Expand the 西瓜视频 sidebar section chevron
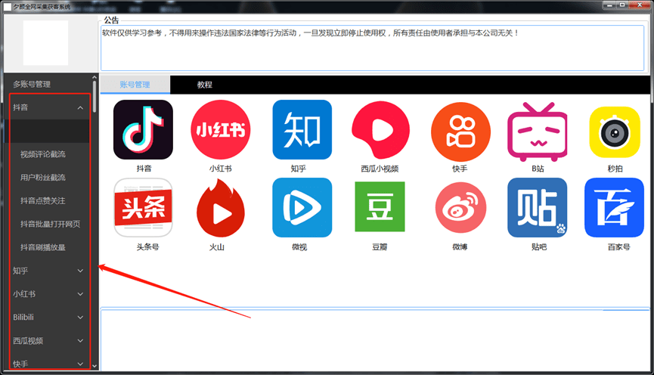The image size is (654, 375). (x=80, y=341)
